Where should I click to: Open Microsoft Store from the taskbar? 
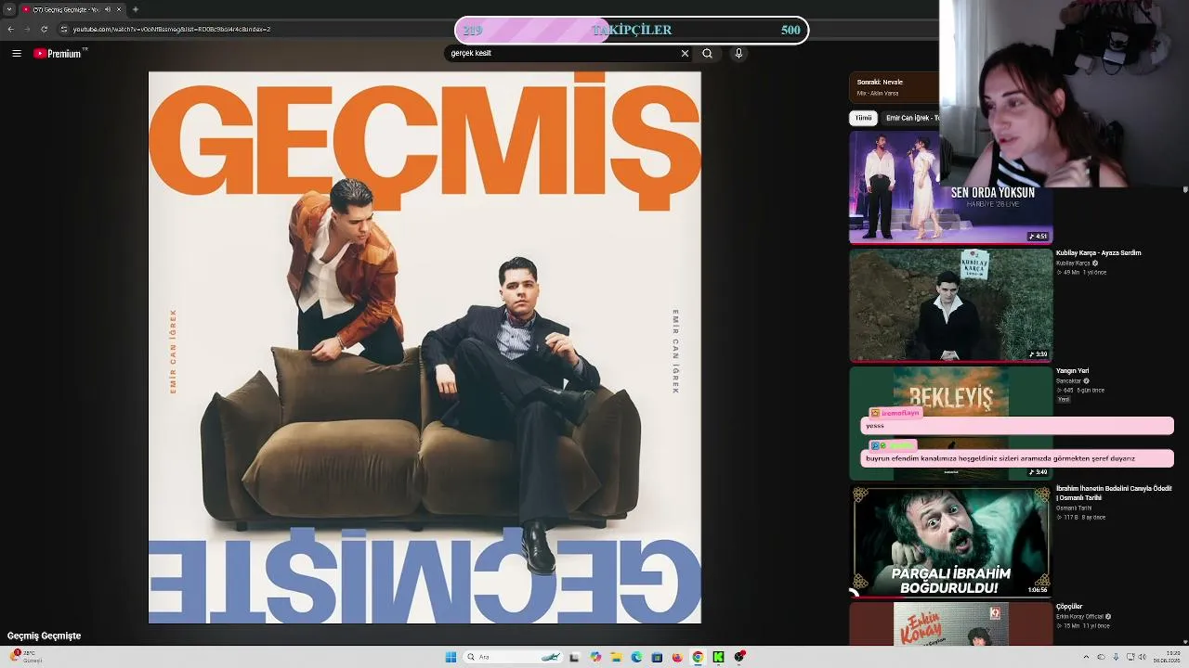pos(657,657)
